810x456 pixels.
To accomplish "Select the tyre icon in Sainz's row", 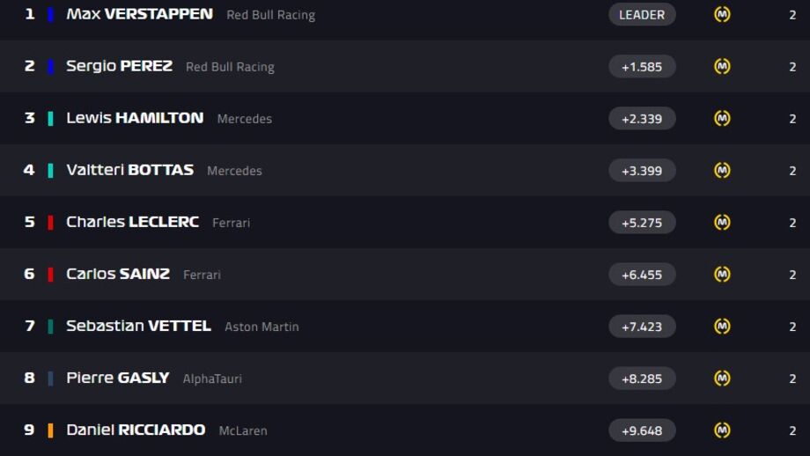I will [722, 275].
